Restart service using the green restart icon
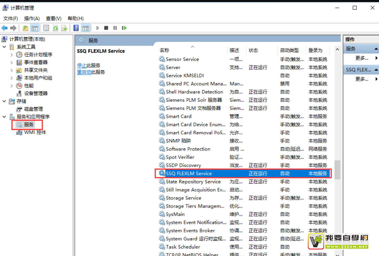Screen dimensions: 379x256 (124, 28)
